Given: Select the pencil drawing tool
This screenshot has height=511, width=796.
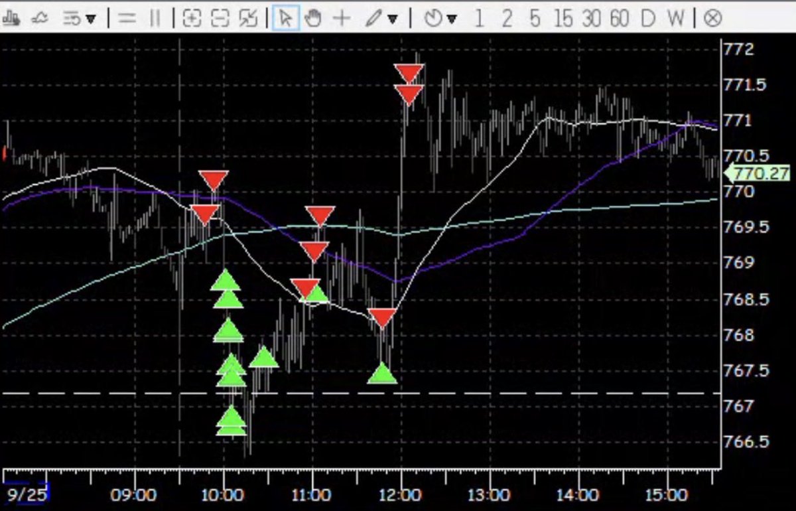Looking at the screenshot, I should pos(374,18).
